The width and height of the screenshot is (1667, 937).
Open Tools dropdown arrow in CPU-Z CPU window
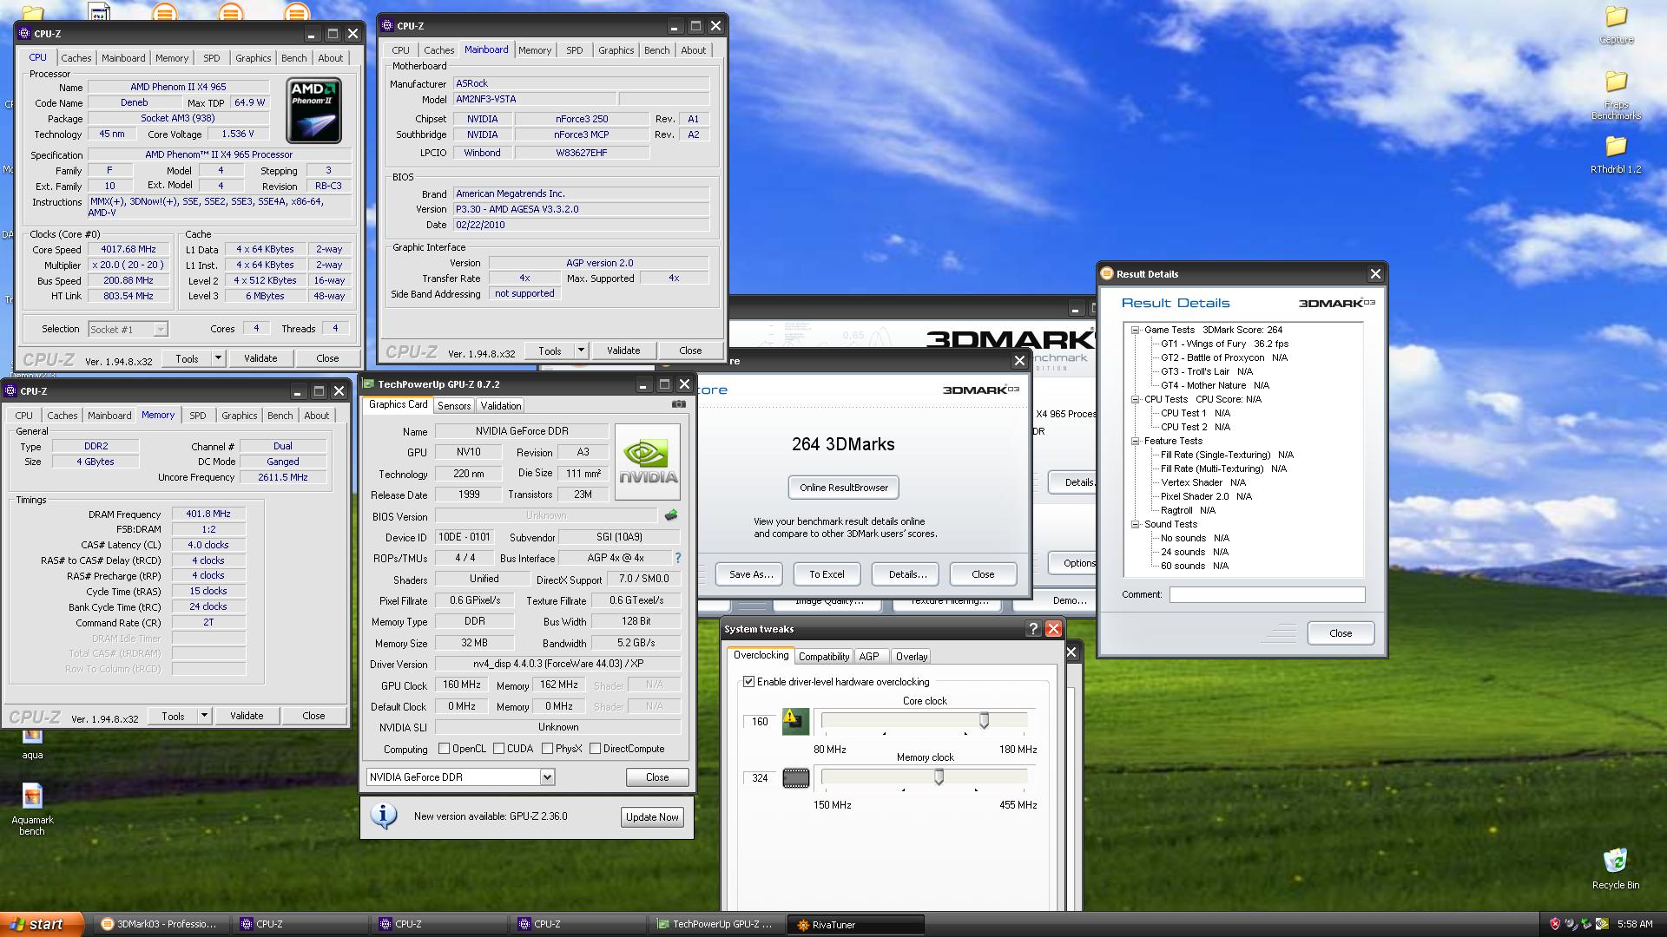tap(218, 358)
